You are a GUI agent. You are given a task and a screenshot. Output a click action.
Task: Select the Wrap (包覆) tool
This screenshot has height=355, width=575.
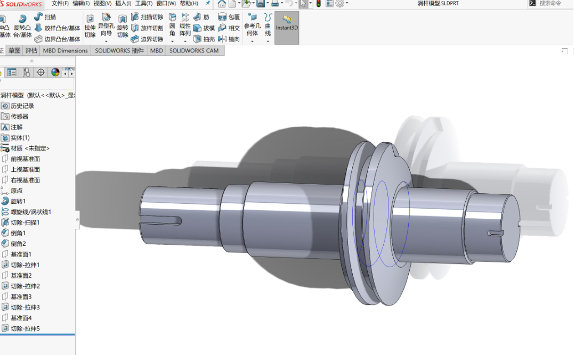point(229,17)
